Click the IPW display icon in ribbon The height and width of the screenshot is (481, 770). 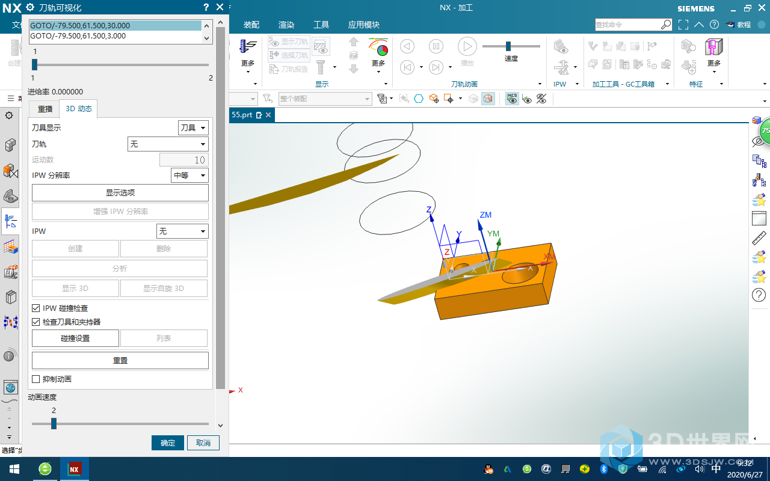pos(561,46)
